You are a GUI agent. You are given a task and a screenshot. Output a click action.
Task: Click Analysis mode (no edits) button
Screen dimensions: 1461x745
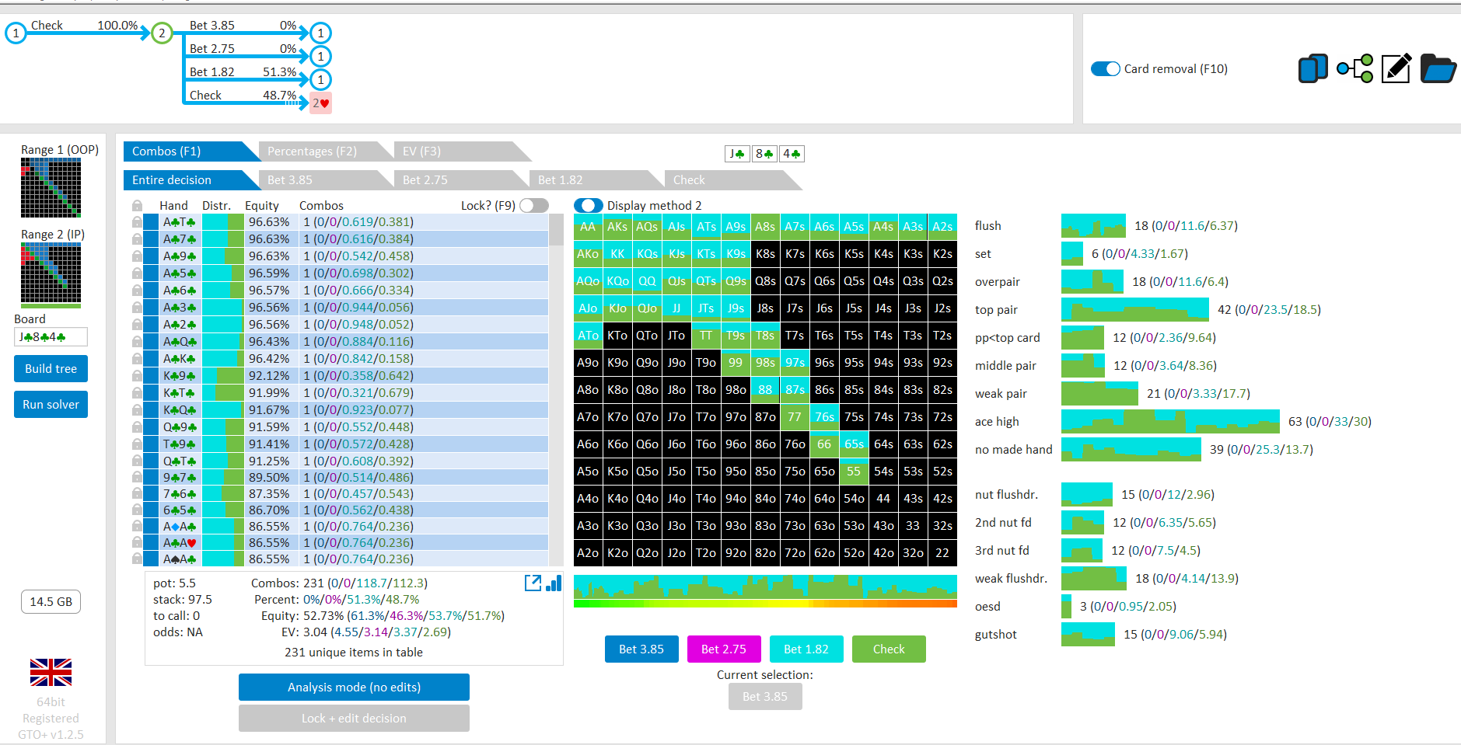[354, 688]
